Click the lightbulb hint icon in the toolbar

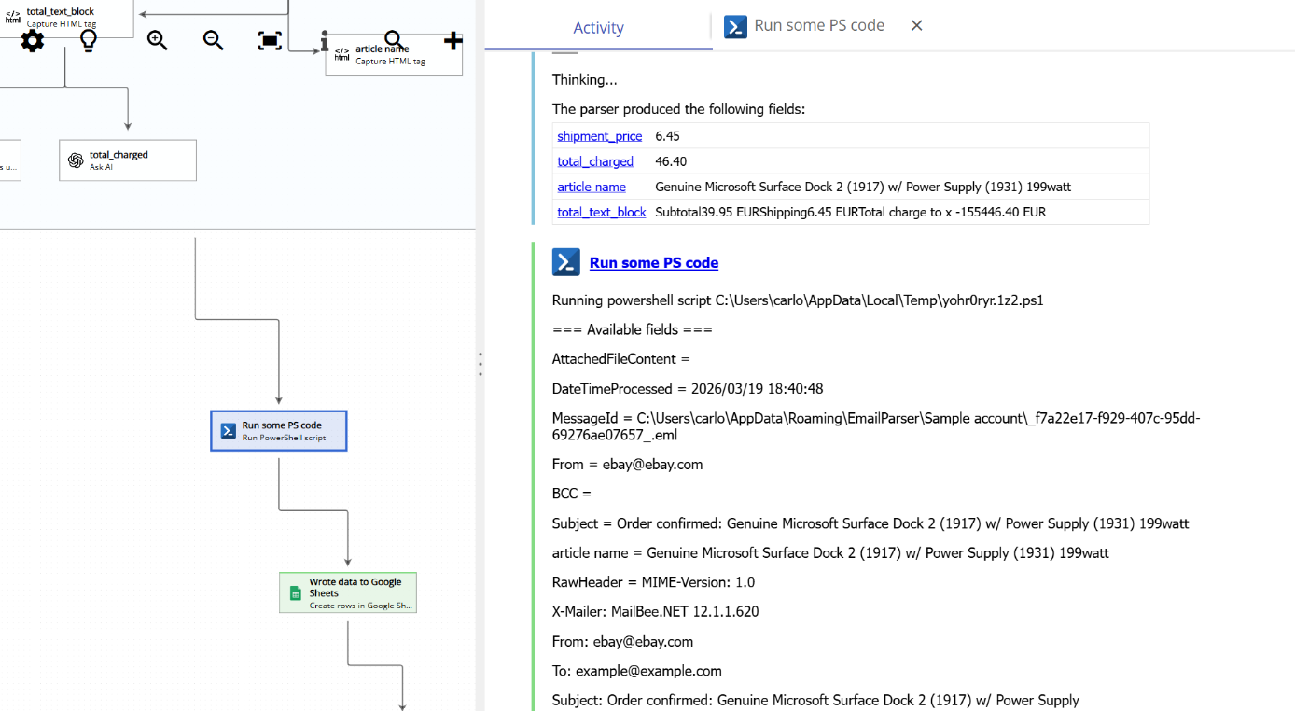point(90,40)
